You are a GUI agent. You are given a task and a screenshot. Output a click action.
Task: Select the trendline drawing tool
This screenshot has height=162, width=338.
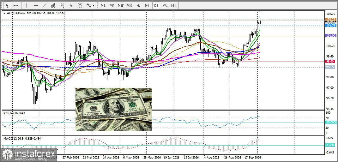pos(45,5)
